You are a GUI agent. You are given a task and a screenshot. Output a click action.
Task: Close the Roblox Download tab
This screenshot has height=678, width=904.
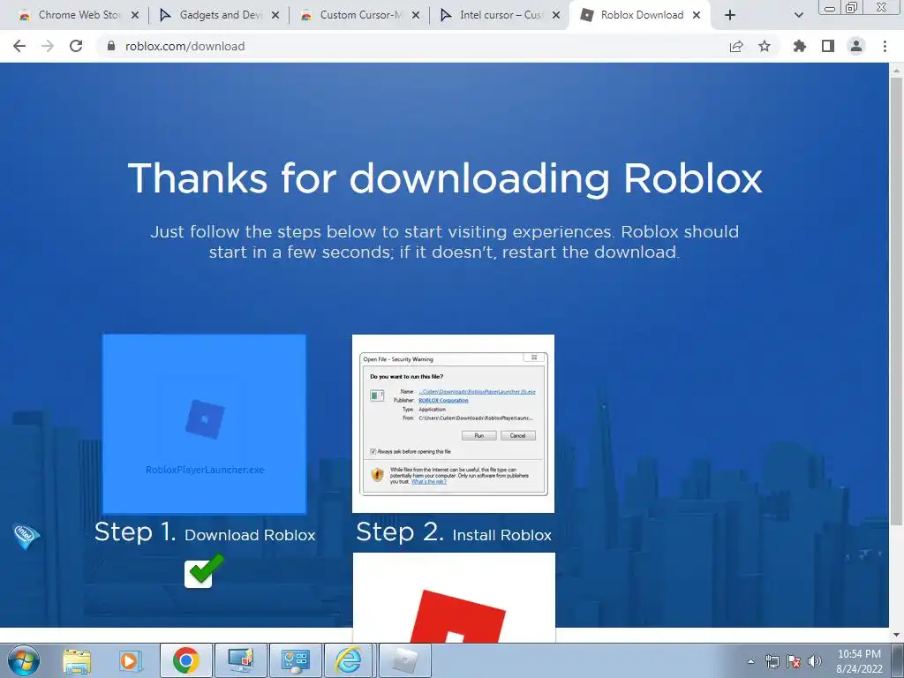click(x=697, y=15)
